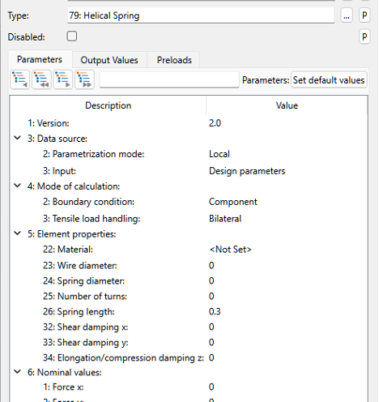379x402 pixels.
Task: Select the 26: Spring length row label
Action: coord(79,312)
